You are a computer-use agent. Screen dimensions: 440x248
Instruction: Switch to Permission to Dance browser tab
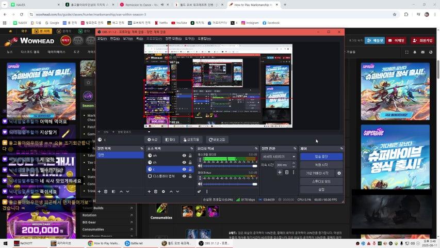[144, 5]
